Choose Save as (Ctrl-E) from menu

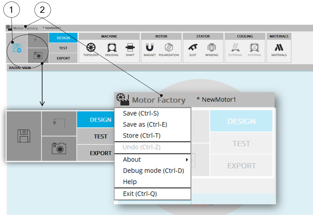(145, 124)
